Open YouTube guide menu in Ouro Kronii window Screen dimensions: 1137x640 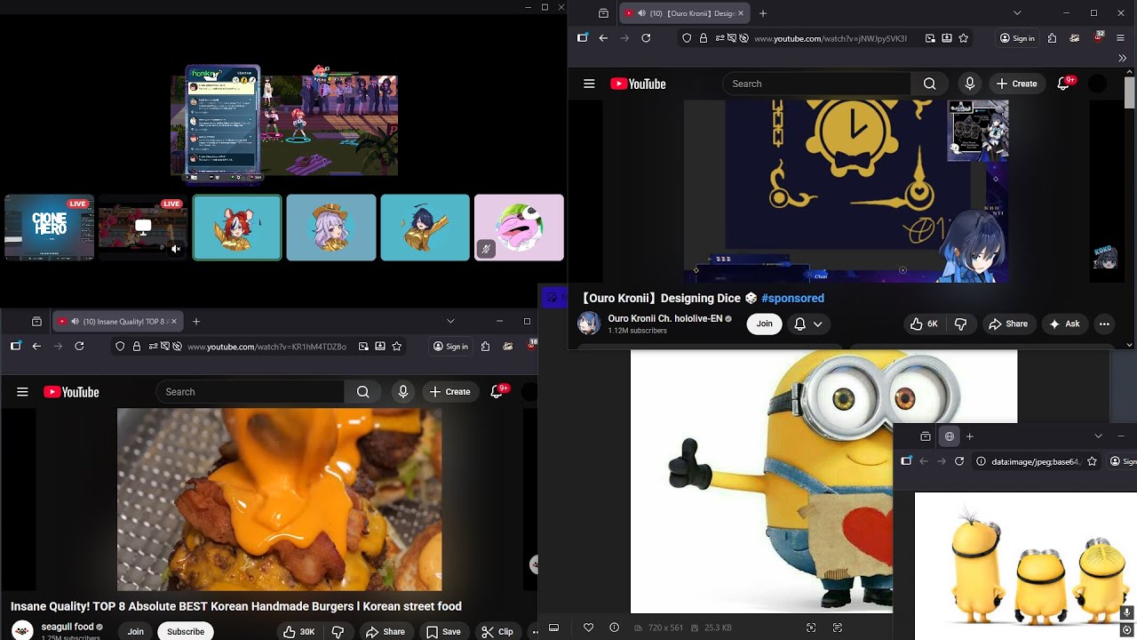click(588, 84)
